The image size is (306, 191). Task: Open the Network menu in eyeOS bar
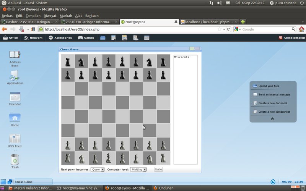[33, 37]
